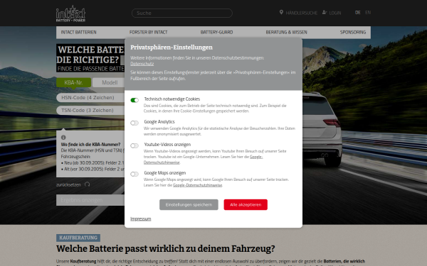
Task: Switch language to EN
Action: [368, 13]
